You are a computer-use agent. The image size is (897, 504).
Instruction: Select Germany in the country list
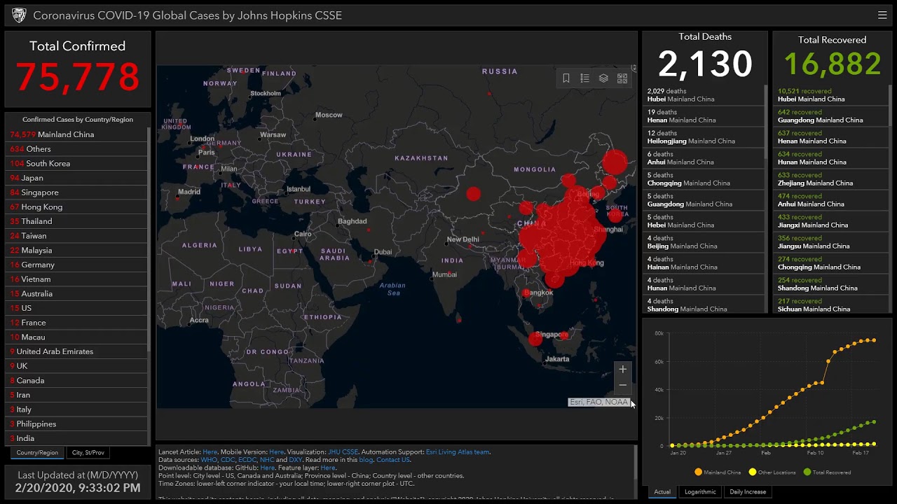coord(77,265)
